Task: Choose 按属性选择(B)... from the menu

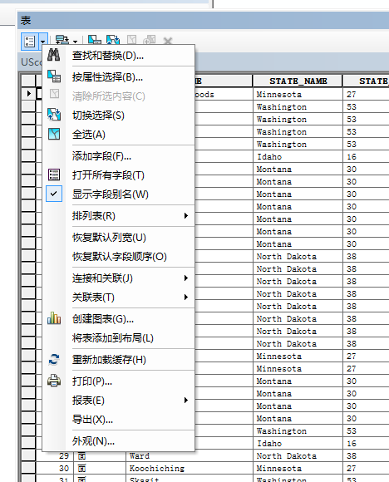Action: click(118, 76)
